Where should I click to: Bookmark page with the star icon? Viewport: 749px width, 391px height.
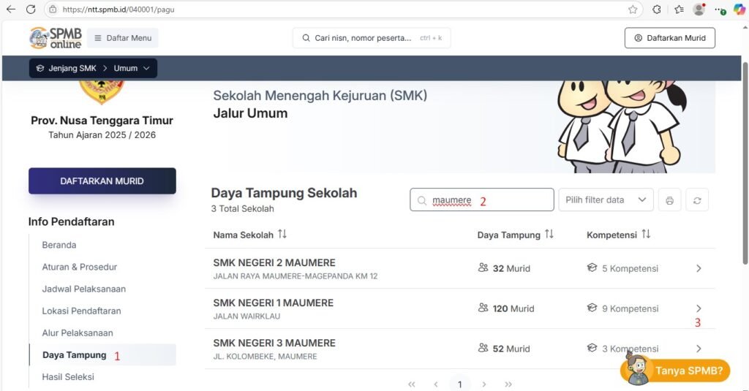click(x=633, y=9)
